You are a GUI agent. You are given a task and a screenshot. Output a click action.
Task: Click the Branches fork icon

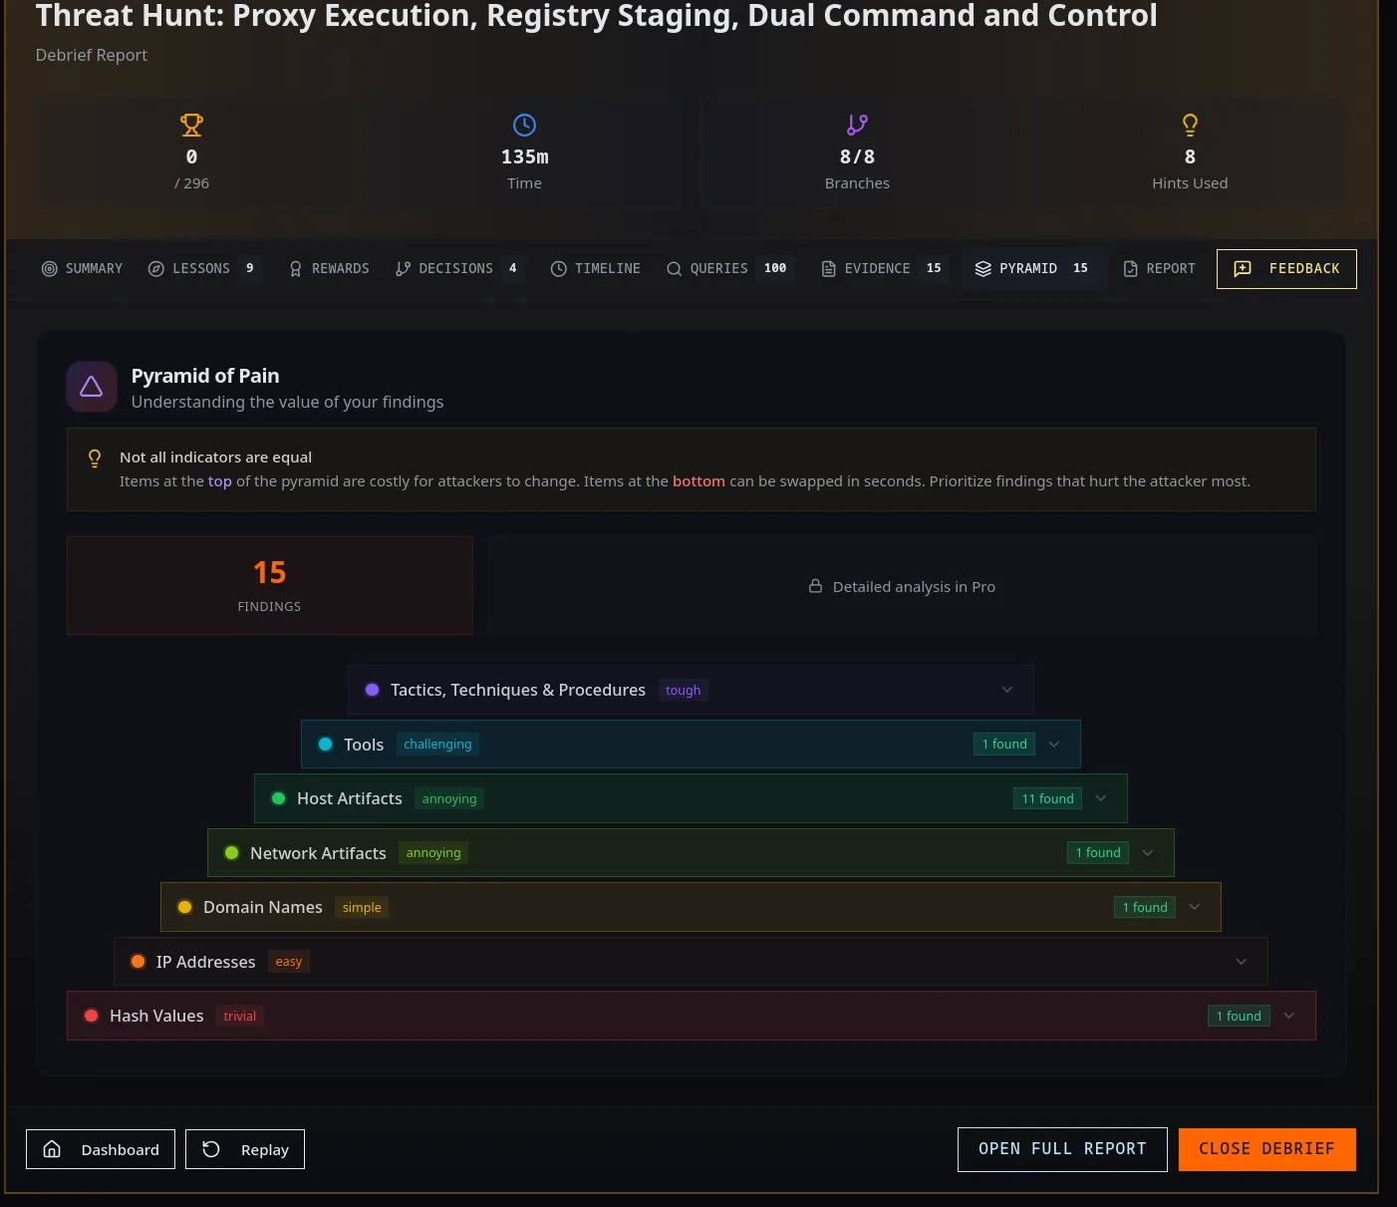857,125
